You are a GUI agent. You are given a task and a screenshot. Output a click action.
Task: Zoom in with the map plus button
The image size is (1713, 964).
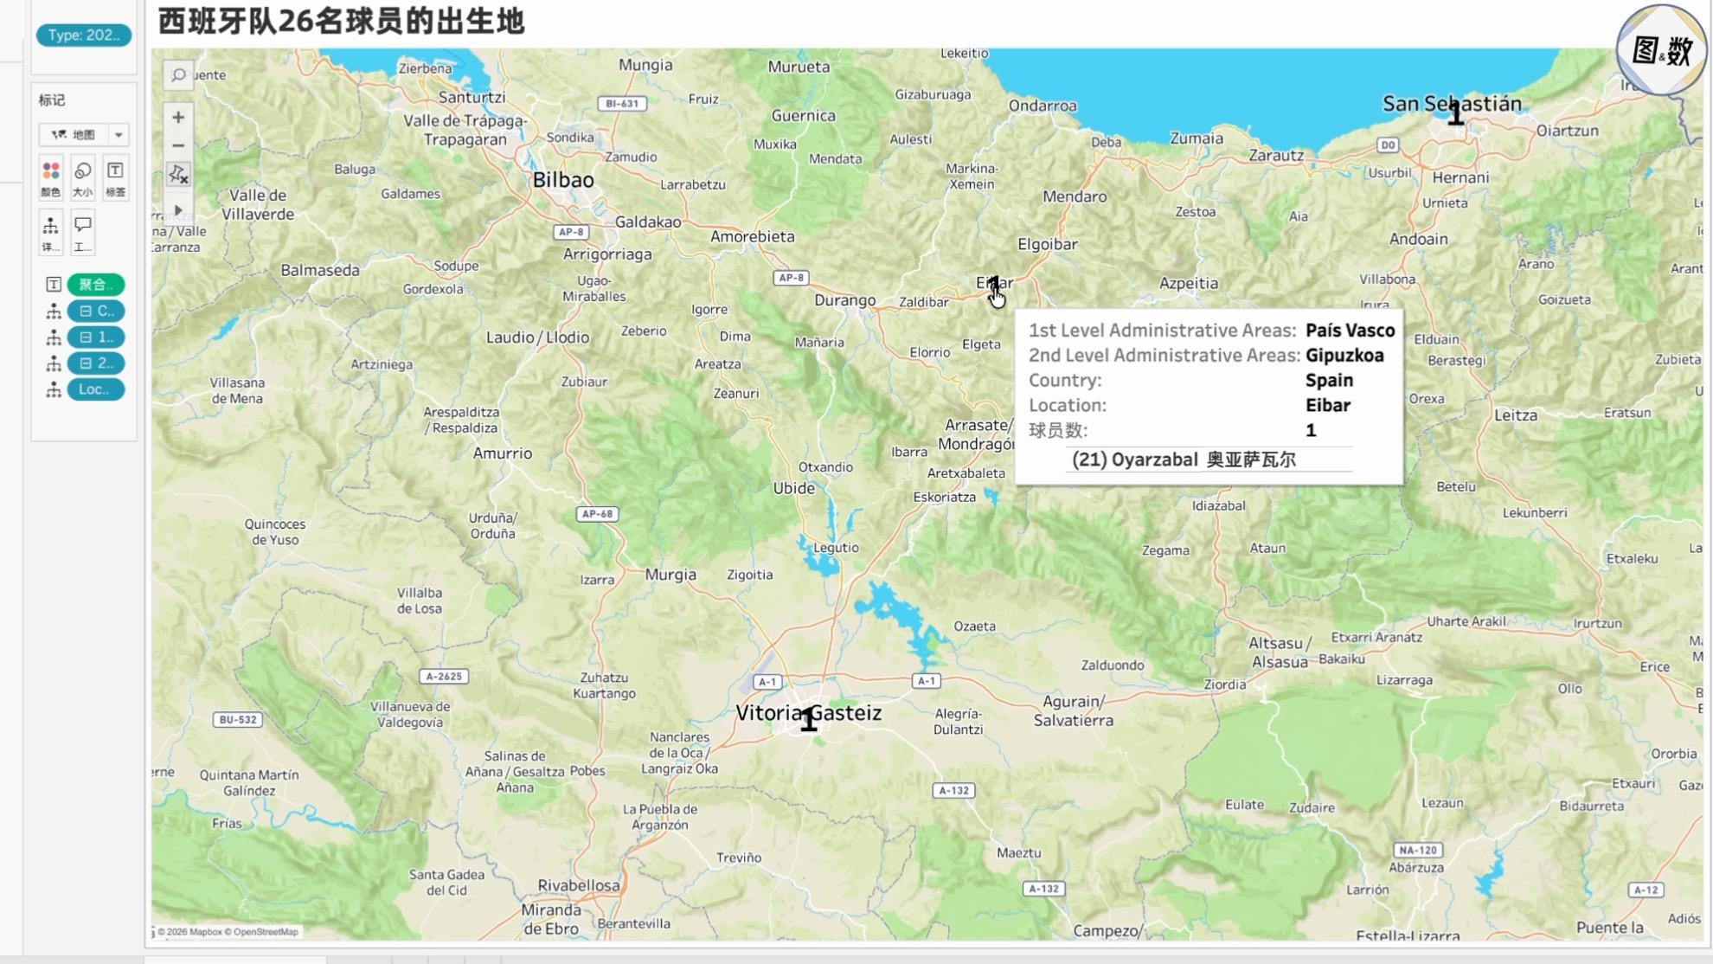178,117
